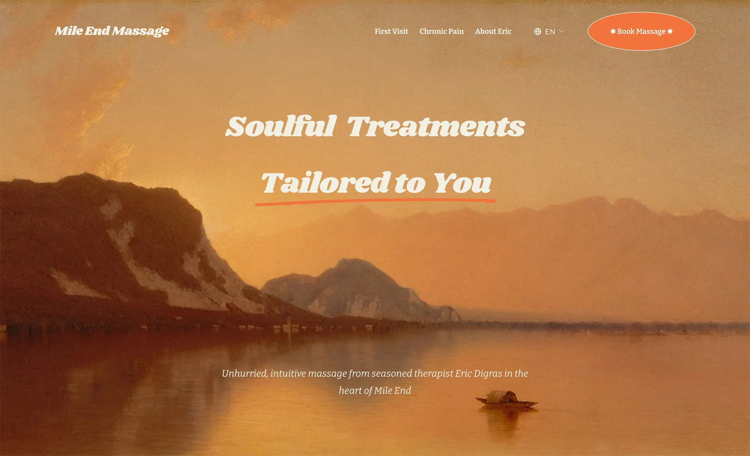Click the Tailored to You heading
750x456 pixels.
point(376,182)
